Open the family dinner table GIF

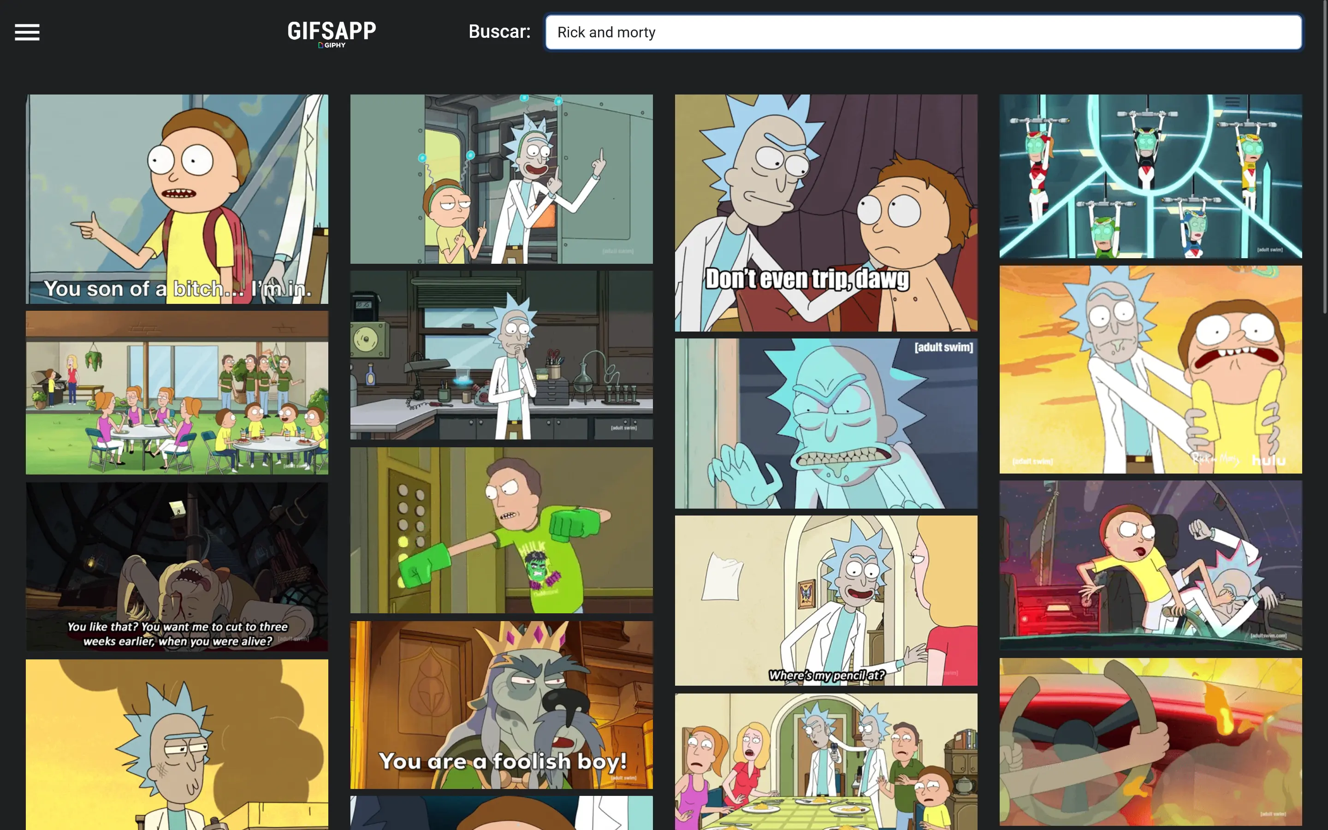pyautogui.click(x=826, y=761)
